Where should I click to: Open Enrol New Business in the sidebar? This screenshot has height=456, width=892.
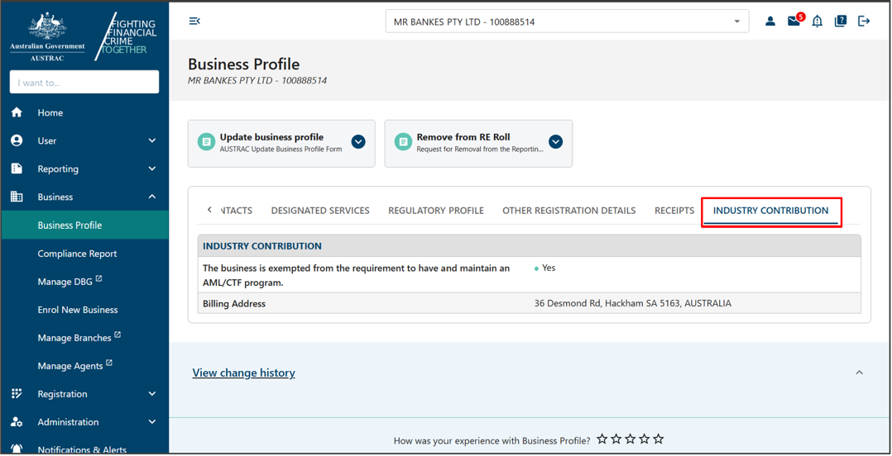coord(78,310)
